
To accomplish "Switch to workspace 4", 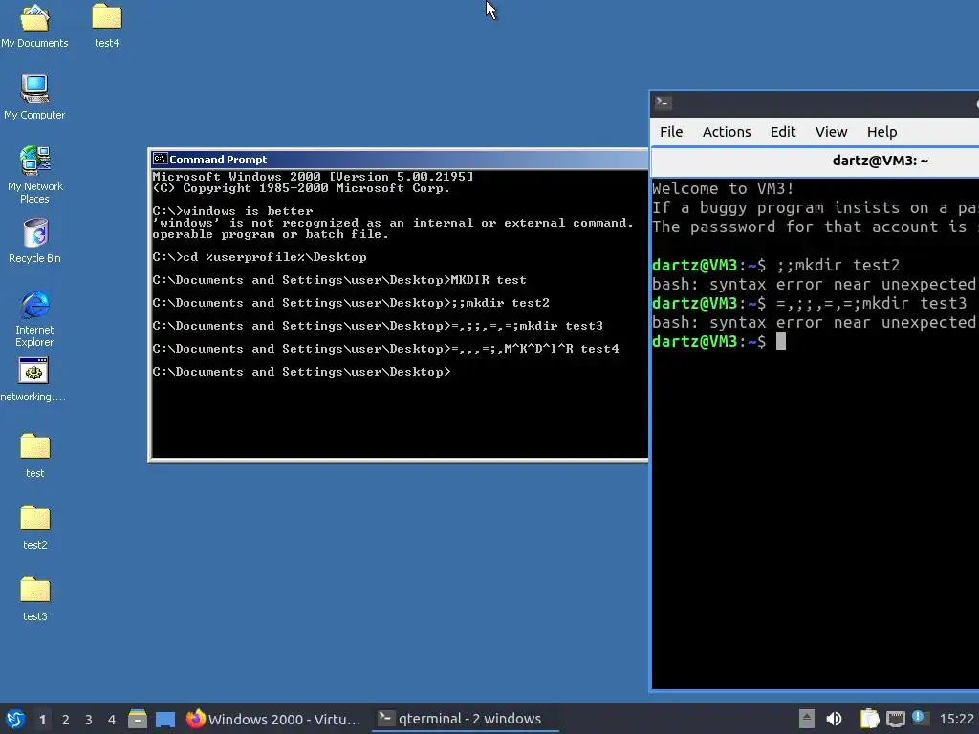I will 112,720.
